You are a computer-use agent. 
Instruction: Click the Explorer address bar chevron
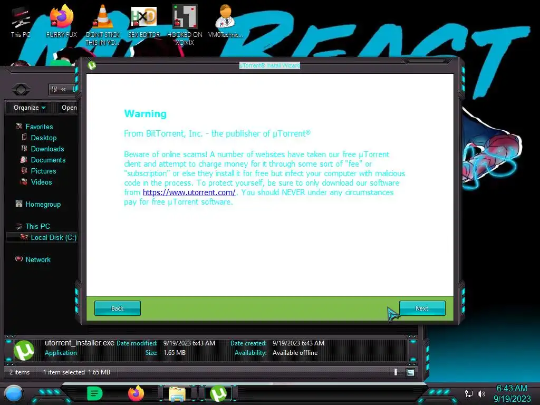[x=63, y=89]
